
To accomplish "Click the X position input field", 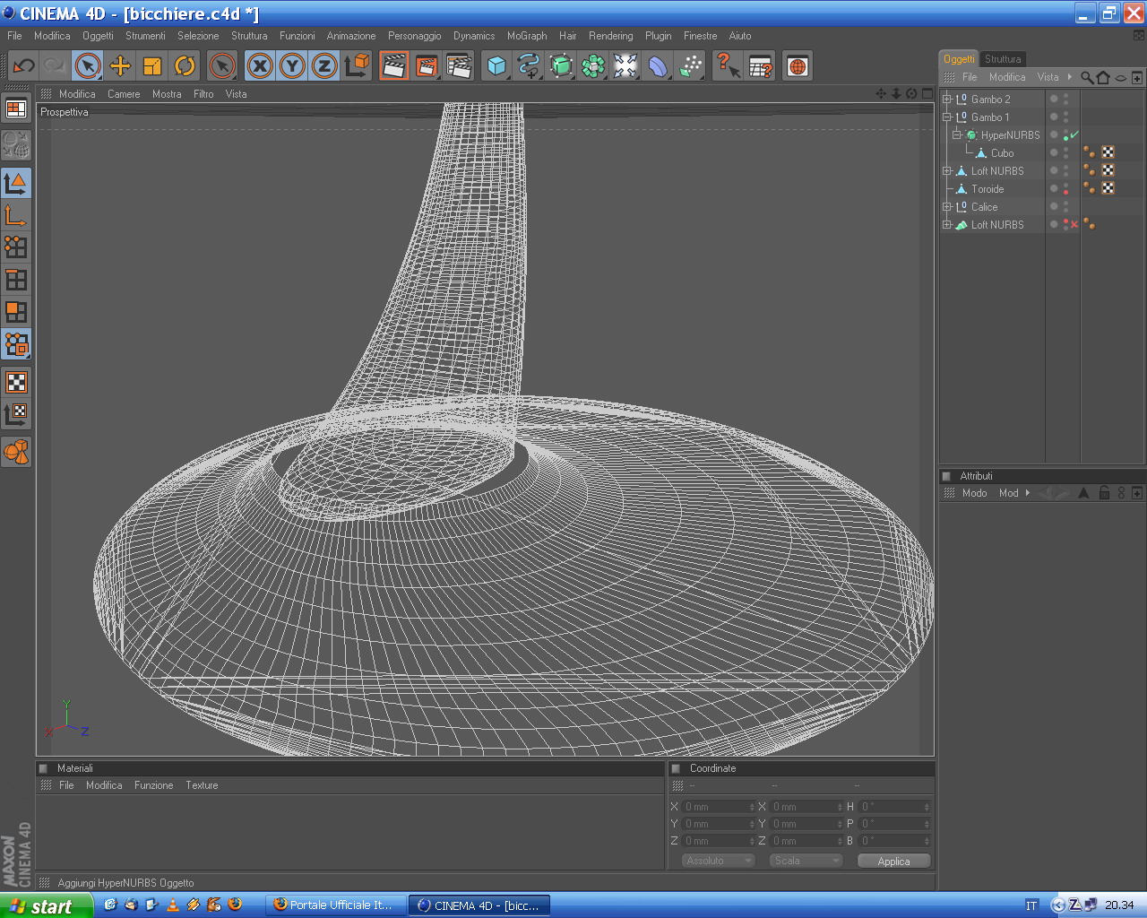I will click(x=717, y=807).
